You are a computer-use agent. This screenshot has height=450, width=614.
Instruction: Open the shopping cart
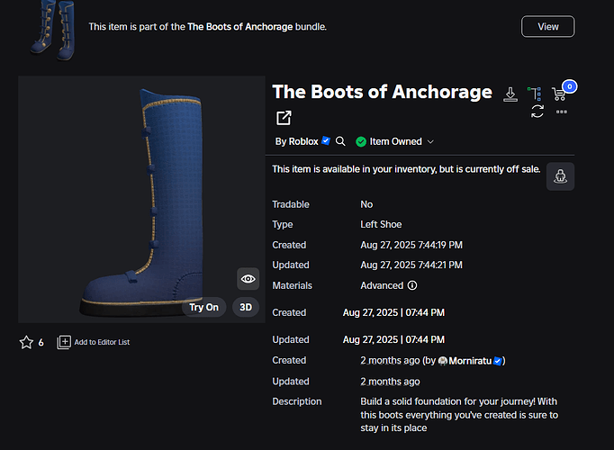(x=560, y=93)
